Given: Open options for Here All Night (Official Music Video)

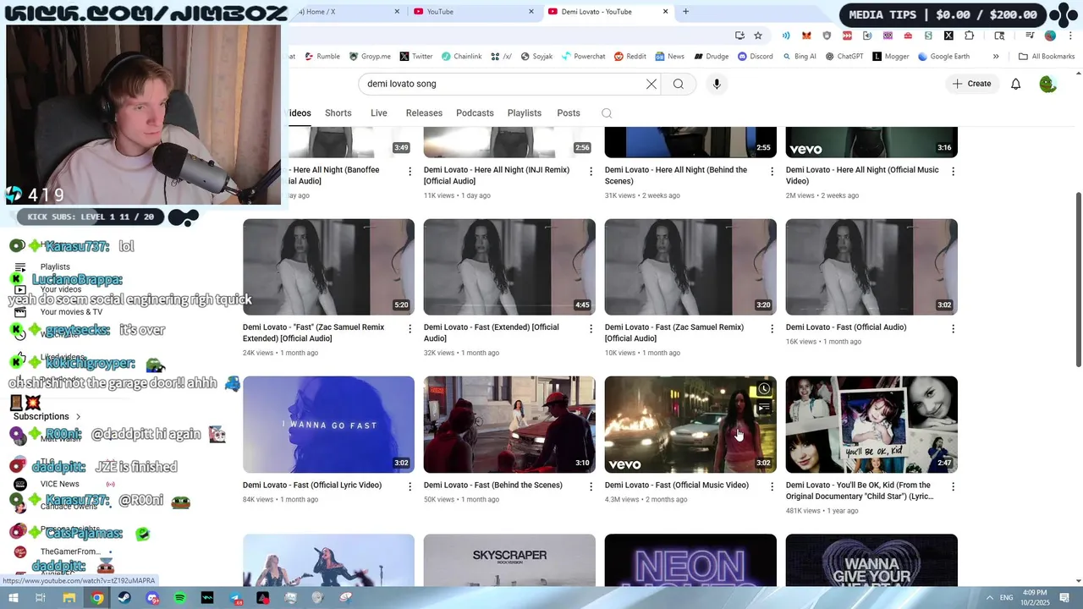Looking at the screenshot, I should pyautogui.click(x=953, y=172).
